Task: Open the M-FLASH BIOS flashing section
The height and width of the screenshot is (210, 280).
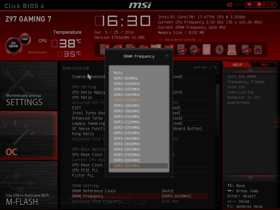Action: [28, 185]
